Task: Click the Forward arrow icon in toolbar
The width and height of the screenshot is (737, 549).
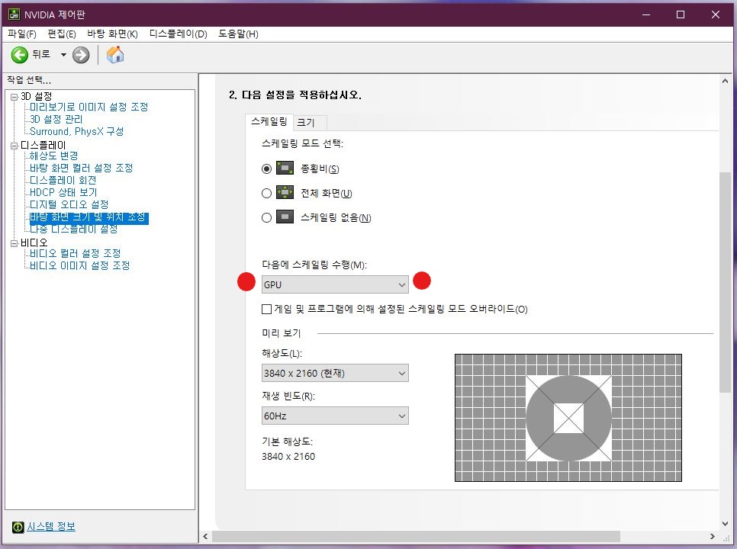Action: [x=81, y=55]
